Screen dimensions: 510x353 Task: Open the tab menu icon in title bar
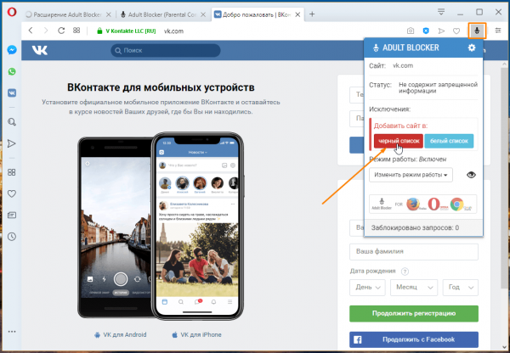(x=441, y=12)
